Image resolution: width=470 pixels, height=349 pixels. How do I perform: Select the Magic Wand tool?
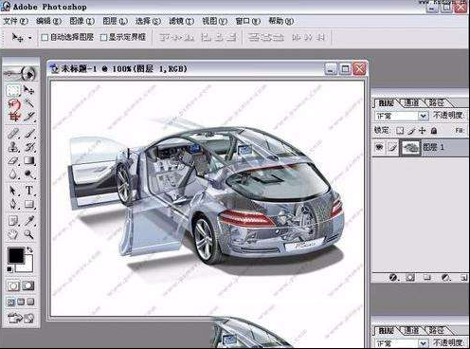(29, 103)
